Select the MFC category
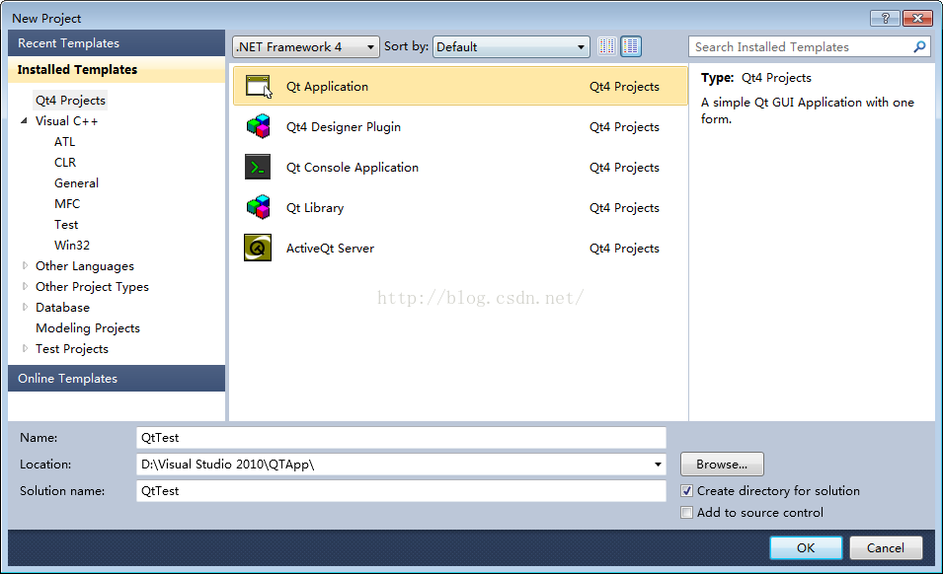 (x=67, y=203)
